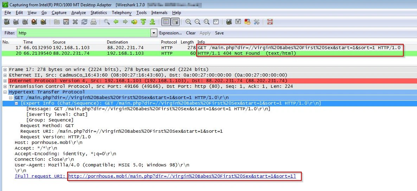Open the File menu
The height and width of the screenshot is (191, 417).
coord(8,13)
